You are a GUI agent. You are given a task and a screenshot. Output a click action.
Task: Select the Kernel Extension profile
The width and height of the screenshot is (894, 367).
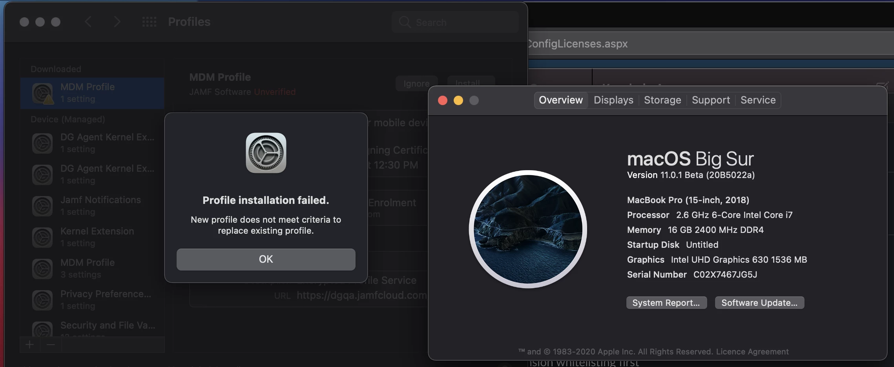click(92, 237)
